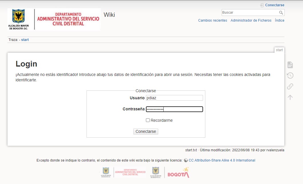Click the Conectarse link at top right

[x=275, y=5]
